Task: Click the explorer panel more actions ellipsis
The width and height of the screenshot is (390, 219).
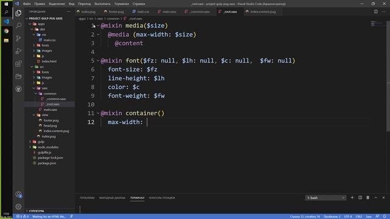Action: (x=68, y=12)
